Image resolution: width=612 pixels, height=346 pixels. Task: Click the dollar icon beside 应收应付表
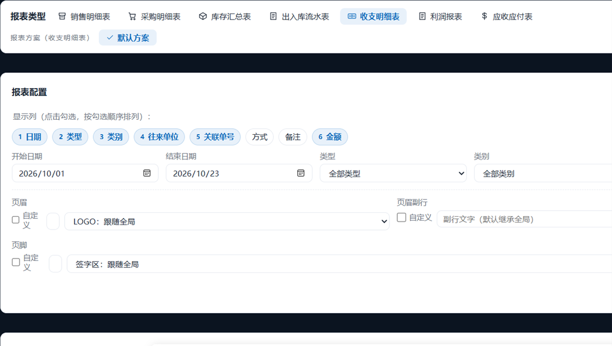click(x=484, y=16)
